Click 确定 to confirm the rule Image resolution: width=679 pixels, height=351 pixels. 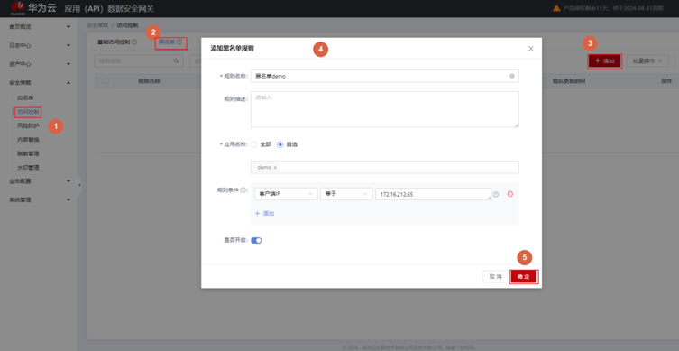pyautogui.click(x=524, y=276)
